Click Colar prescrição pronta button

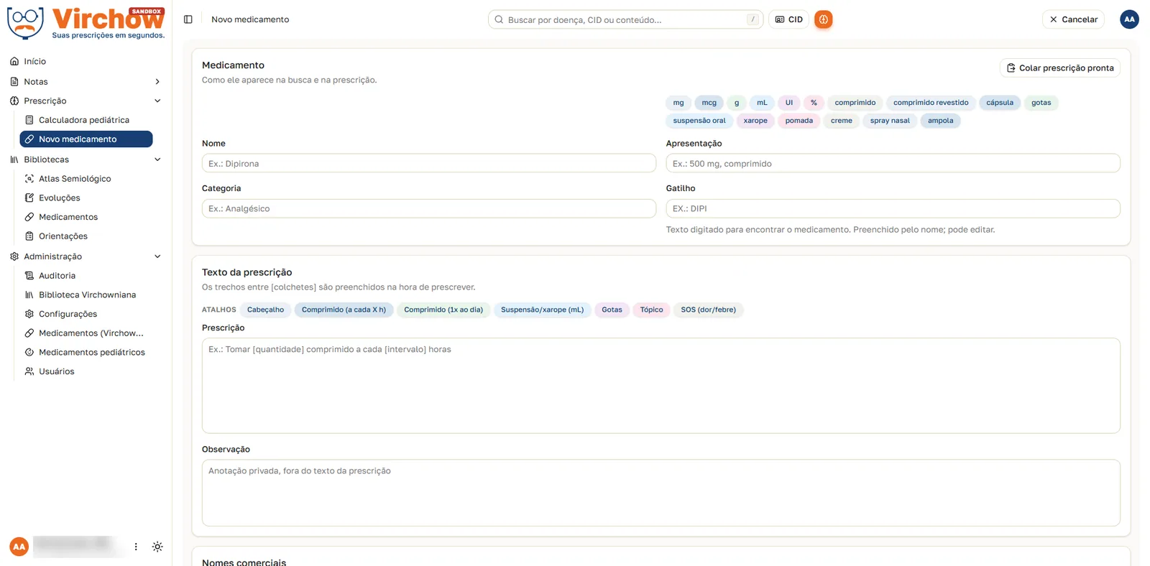1060,68
